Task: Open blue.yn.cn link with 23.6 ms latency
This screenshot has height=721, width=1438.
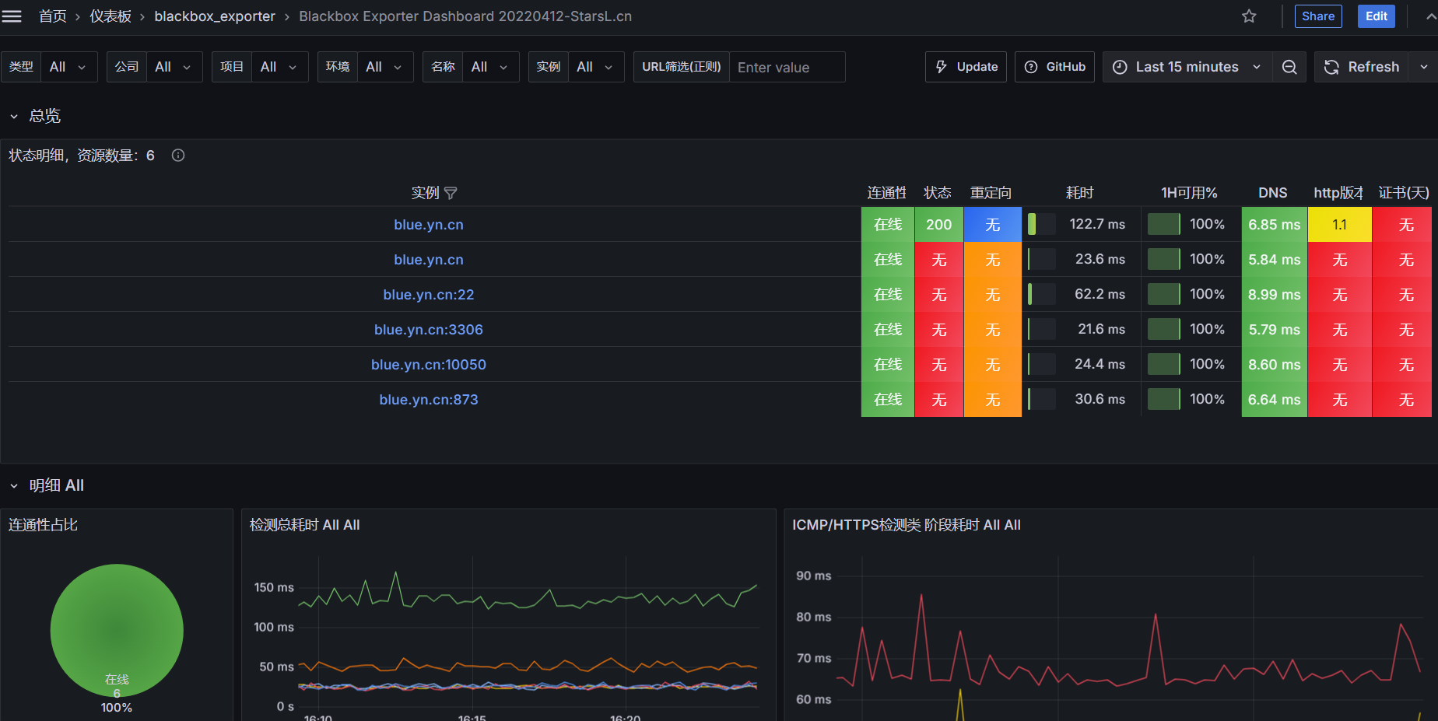Action: click(x=429, y=260)
